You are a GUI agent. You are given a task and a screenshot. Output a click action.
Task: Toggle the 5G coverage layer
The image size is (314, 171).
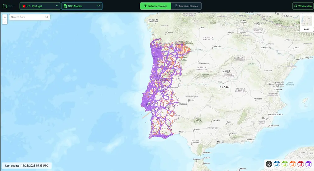pyautogui.click(x=309, y=164)
